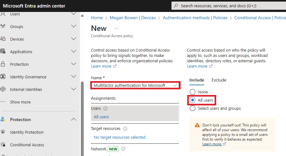Select the None radio button

tap(193, 92)
